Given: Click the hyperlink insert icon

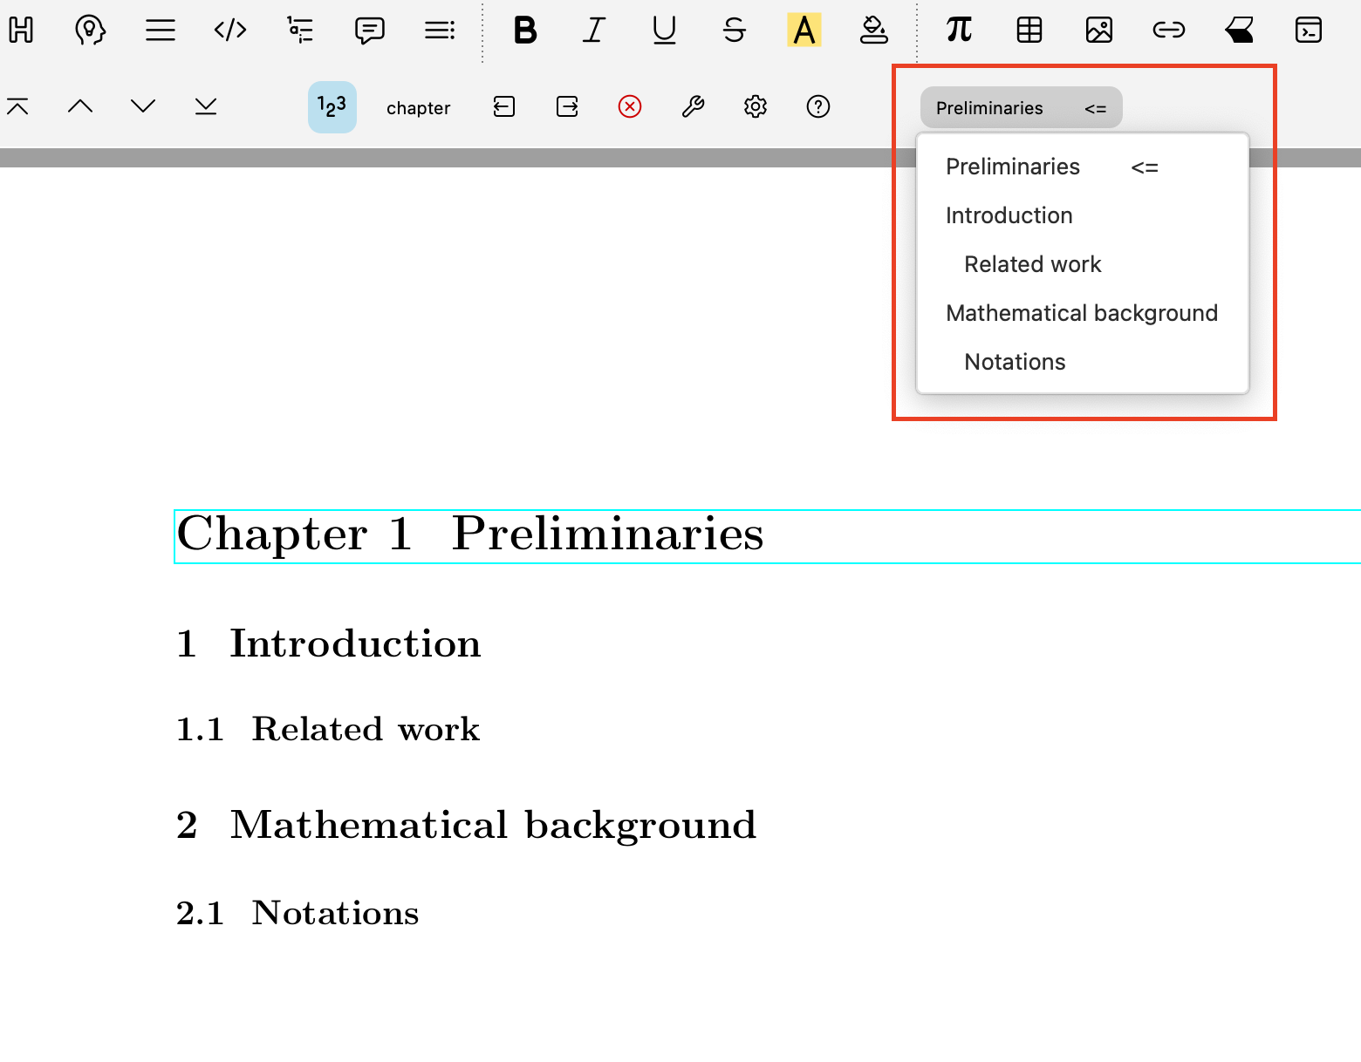Looking at the screenshot, I should [1168, 31].
